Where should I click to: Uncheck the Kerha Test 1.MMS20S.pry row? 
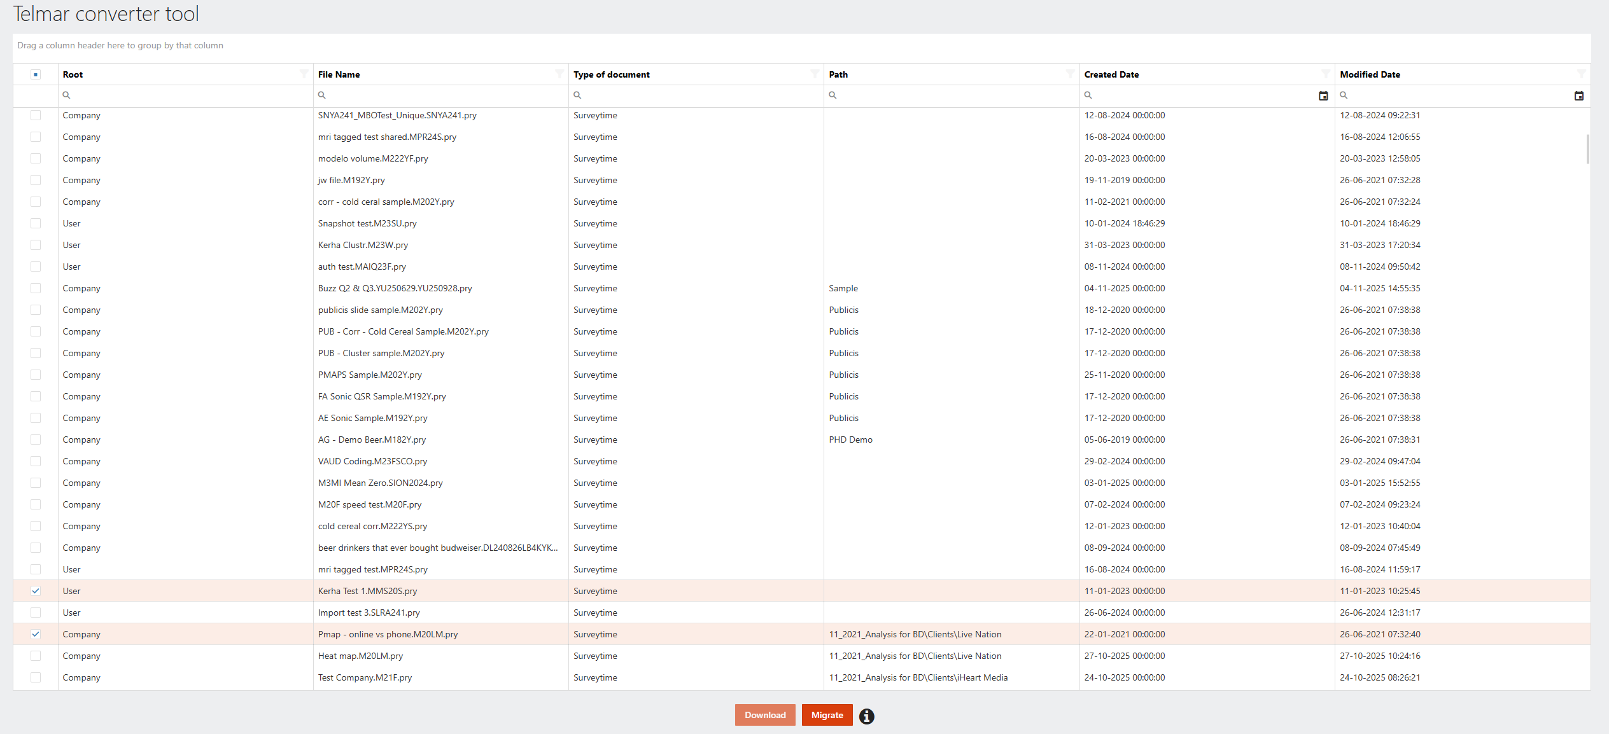pyautogui.click(x=36, y=591)
